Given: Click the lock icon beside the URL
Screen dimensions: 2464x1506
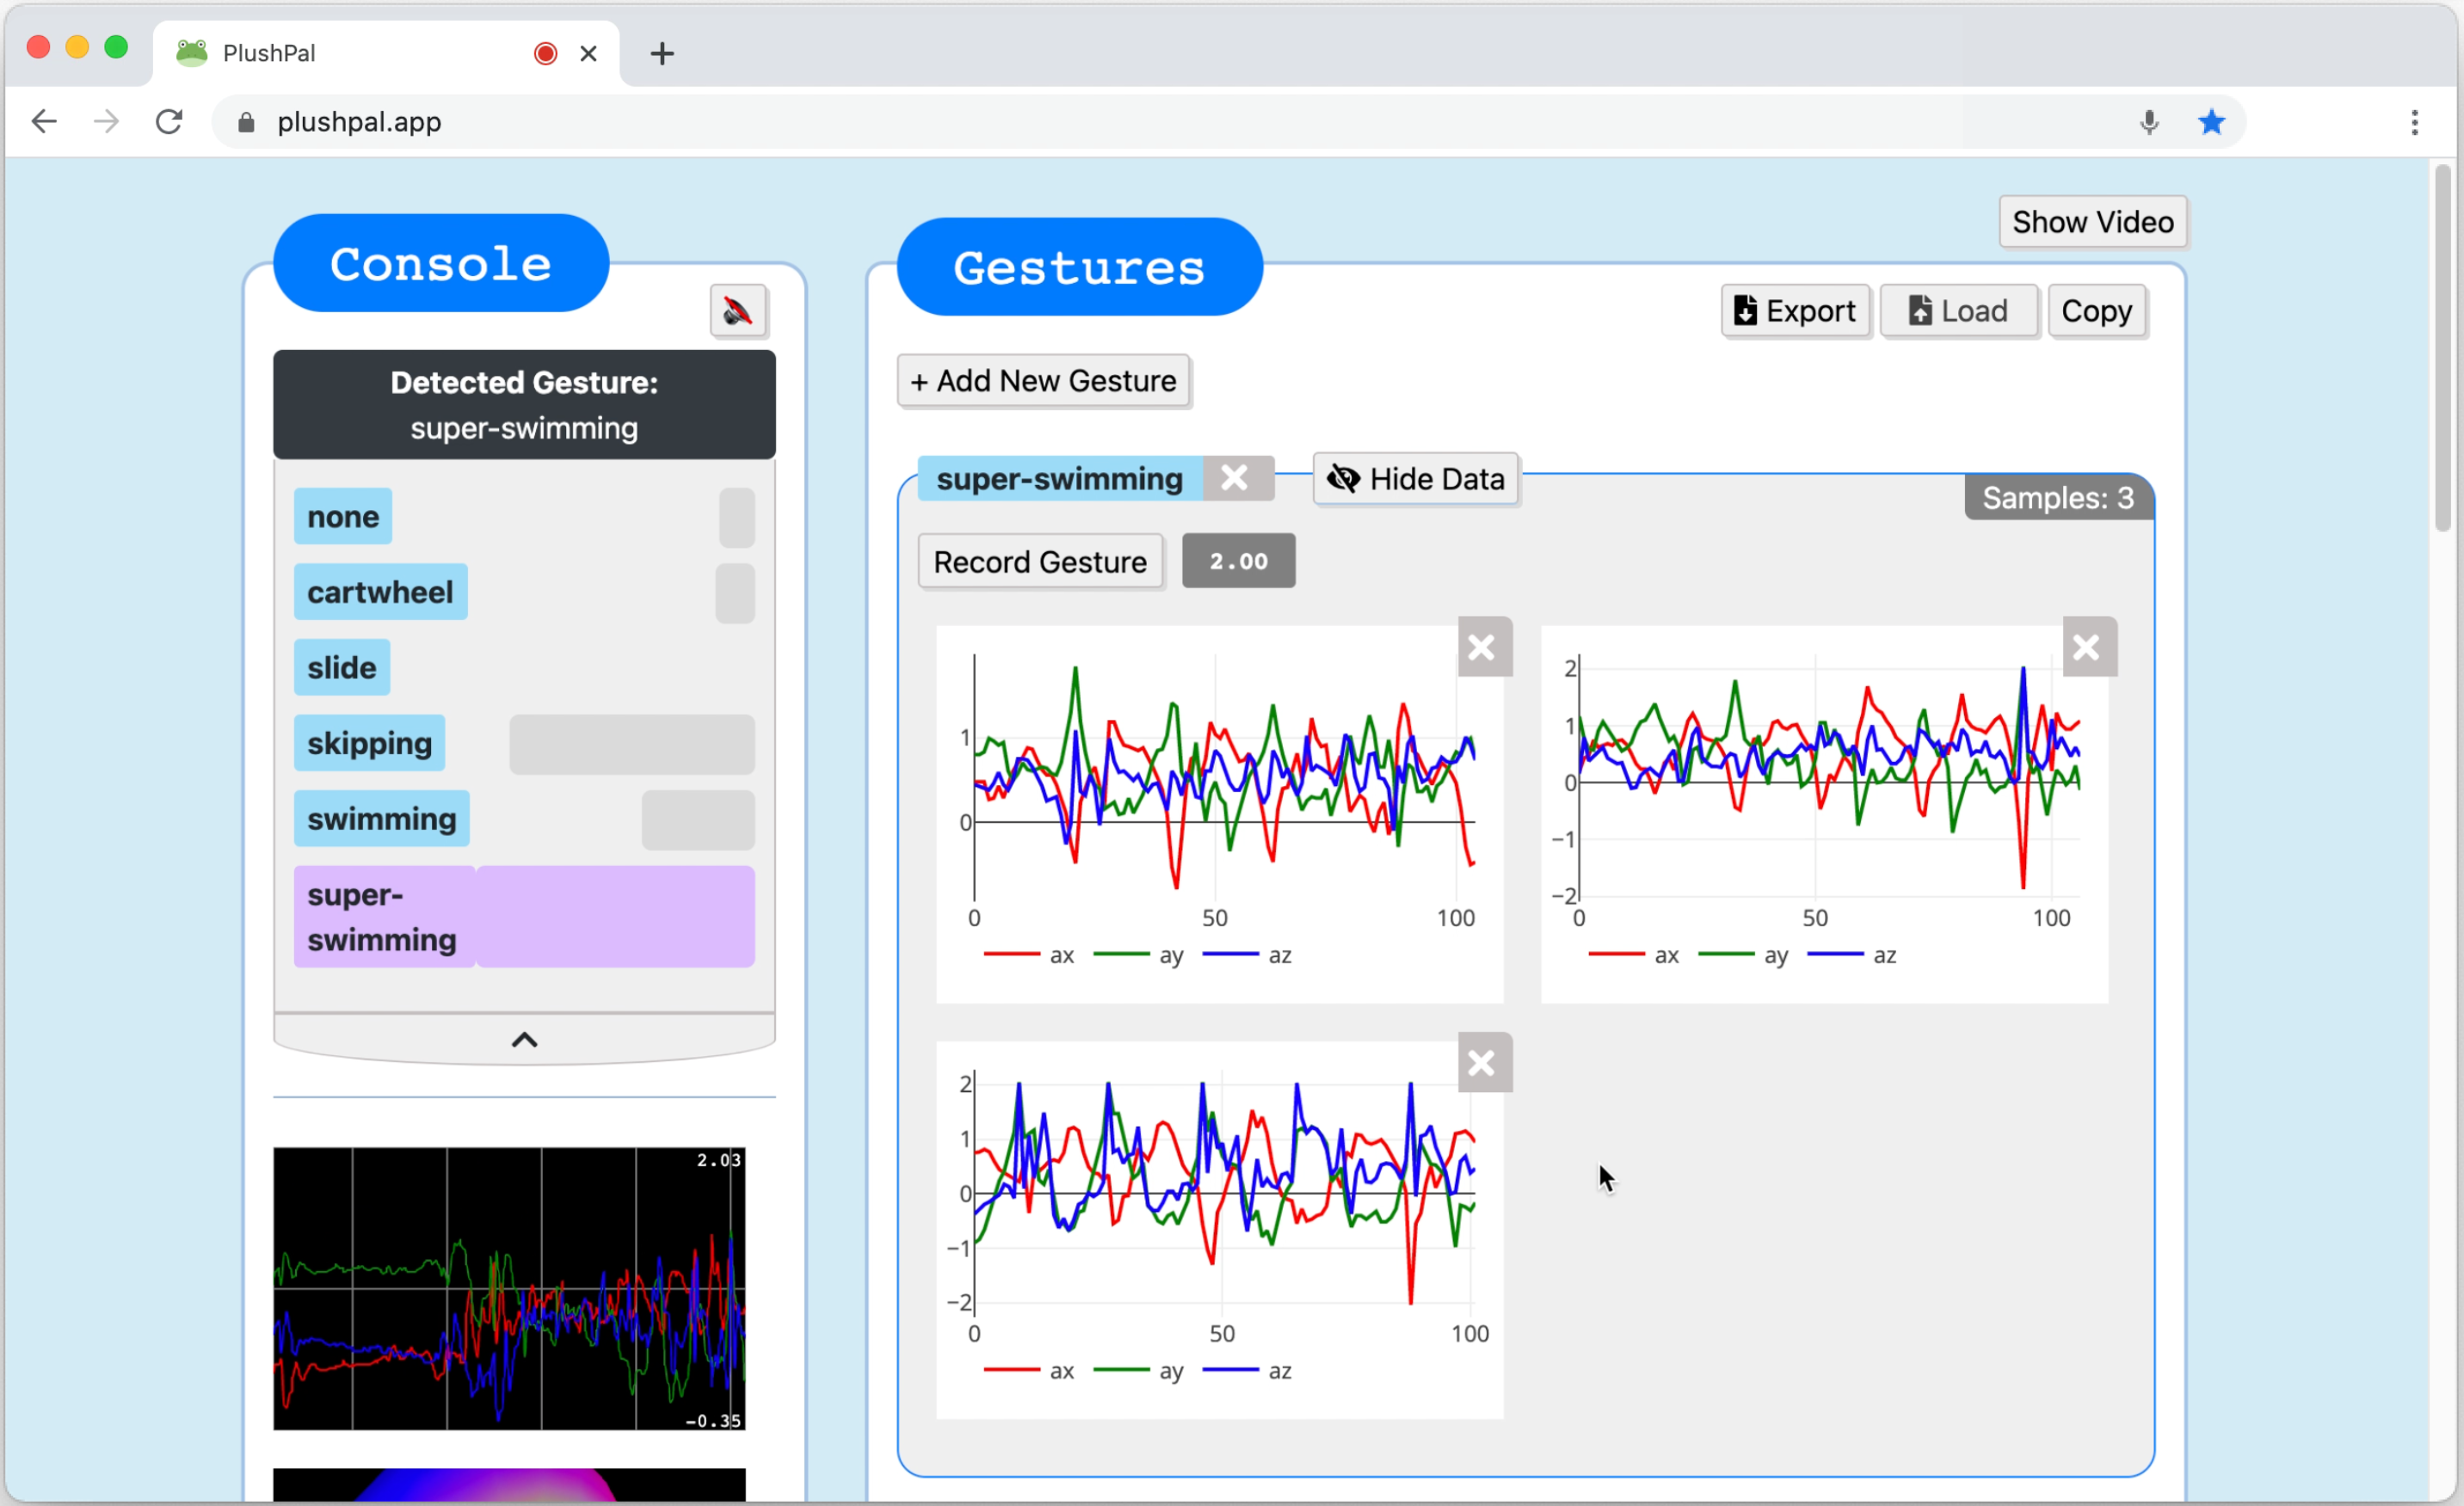Looking at the screenshot, I should (x=246, y=122).
